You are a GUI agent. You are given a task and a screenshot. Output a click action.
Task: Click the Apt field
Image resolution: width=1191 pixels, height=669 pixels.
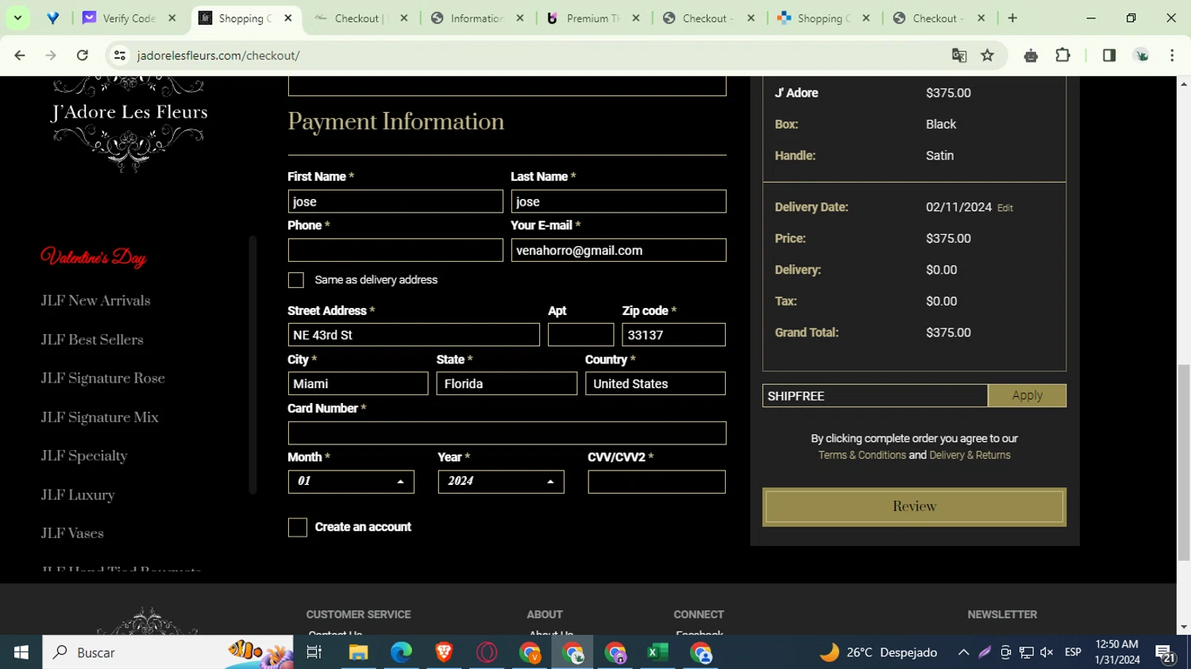(581, 335)
